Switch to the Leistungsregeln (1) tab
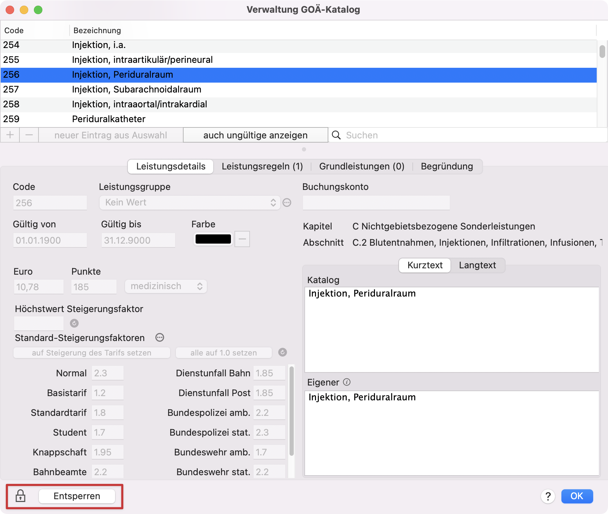 coord(262,166)
